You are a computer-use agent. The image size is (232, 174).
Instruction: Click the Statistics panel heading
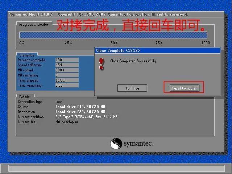pos(27,55)
